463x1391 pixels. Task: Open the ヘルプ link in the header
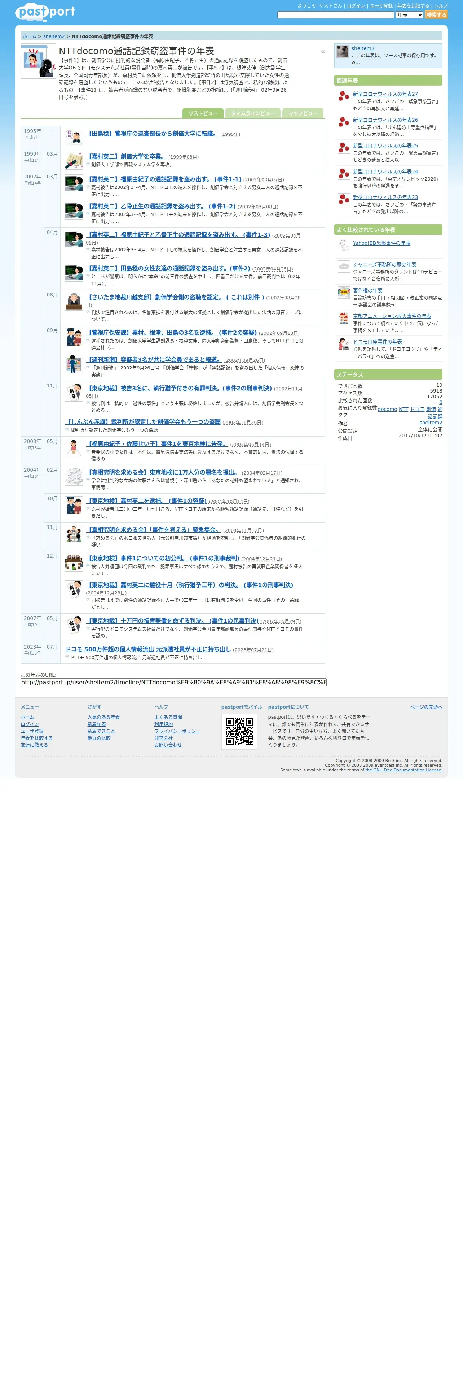(441, 5)
